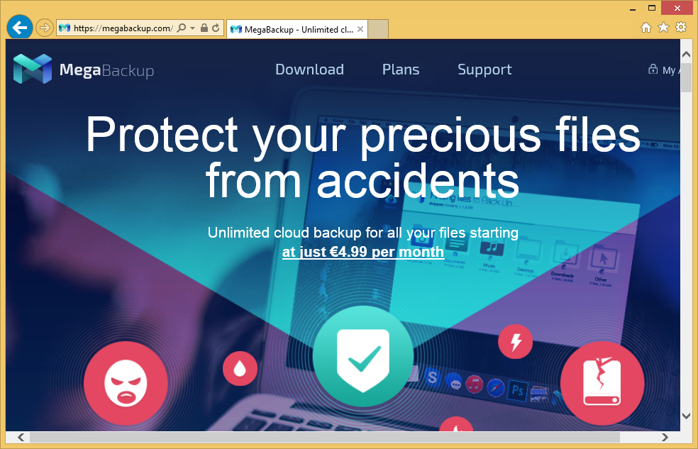The image size is (698, 449).
Task: Open the Support navigation item
Action: (x=484, y=70)
